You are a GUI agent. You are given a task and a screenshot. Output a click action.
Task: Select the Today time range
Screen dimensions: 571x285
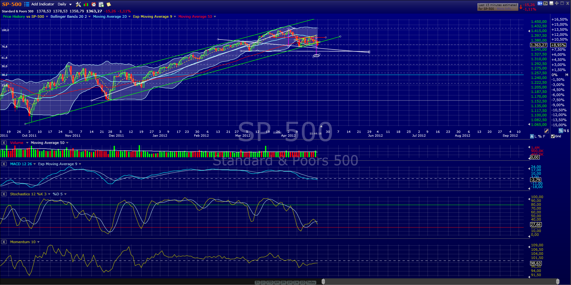[x=311, y=282]
